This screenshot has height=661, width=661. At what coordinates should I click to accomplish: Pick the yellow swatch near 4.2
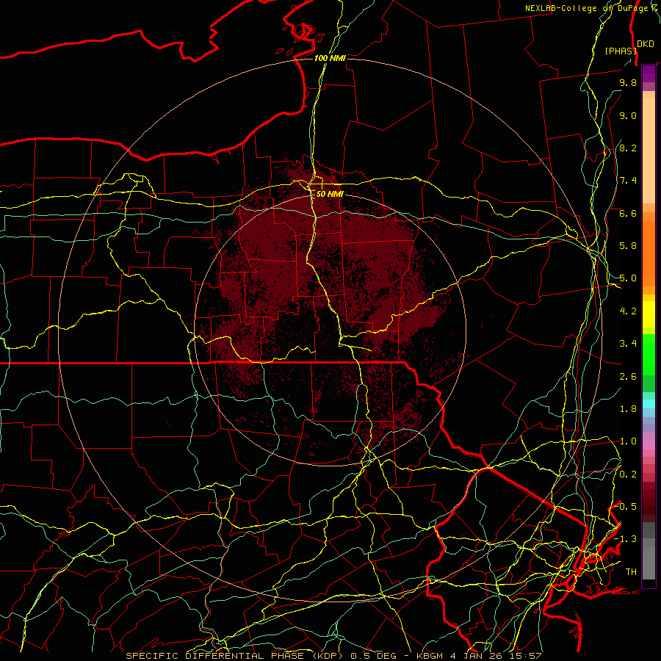[x=649, y=314]
